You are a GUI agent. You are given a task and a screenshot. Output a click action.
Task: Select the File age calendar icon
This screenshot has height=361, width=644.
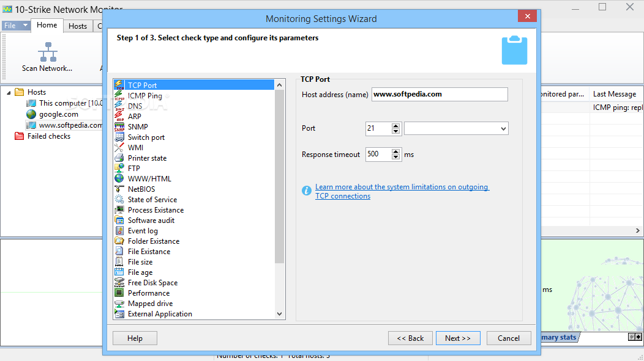[119, 272]
